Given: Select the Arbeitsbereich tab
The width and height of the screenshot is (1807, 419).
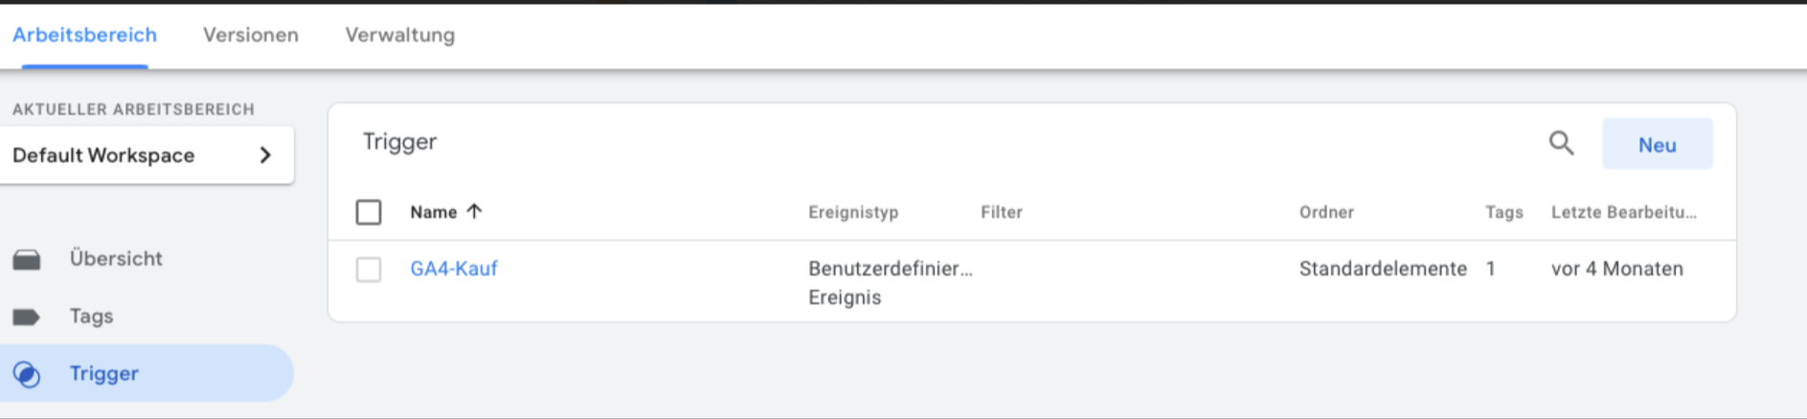Looking at the screenshot, I should tap(84, 34).
